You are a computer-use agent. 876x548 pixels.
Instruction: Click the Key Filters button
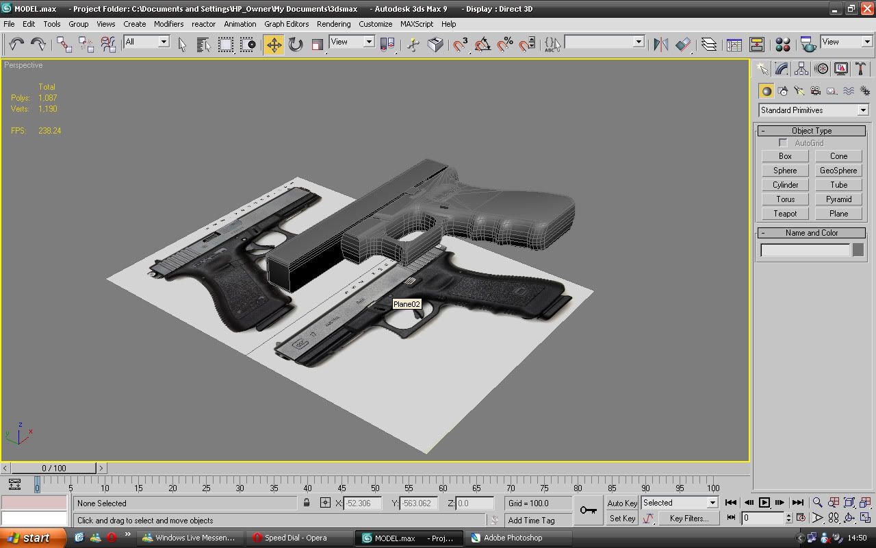[689, 519]
